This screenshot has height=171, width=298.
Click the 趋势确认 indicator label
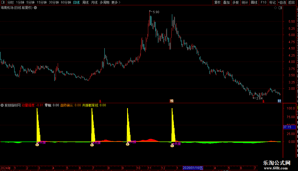pos(70,105)
